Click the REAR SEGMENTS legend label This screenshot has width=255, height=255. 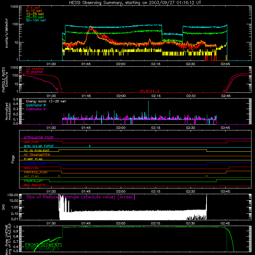[x=42, y=248]
